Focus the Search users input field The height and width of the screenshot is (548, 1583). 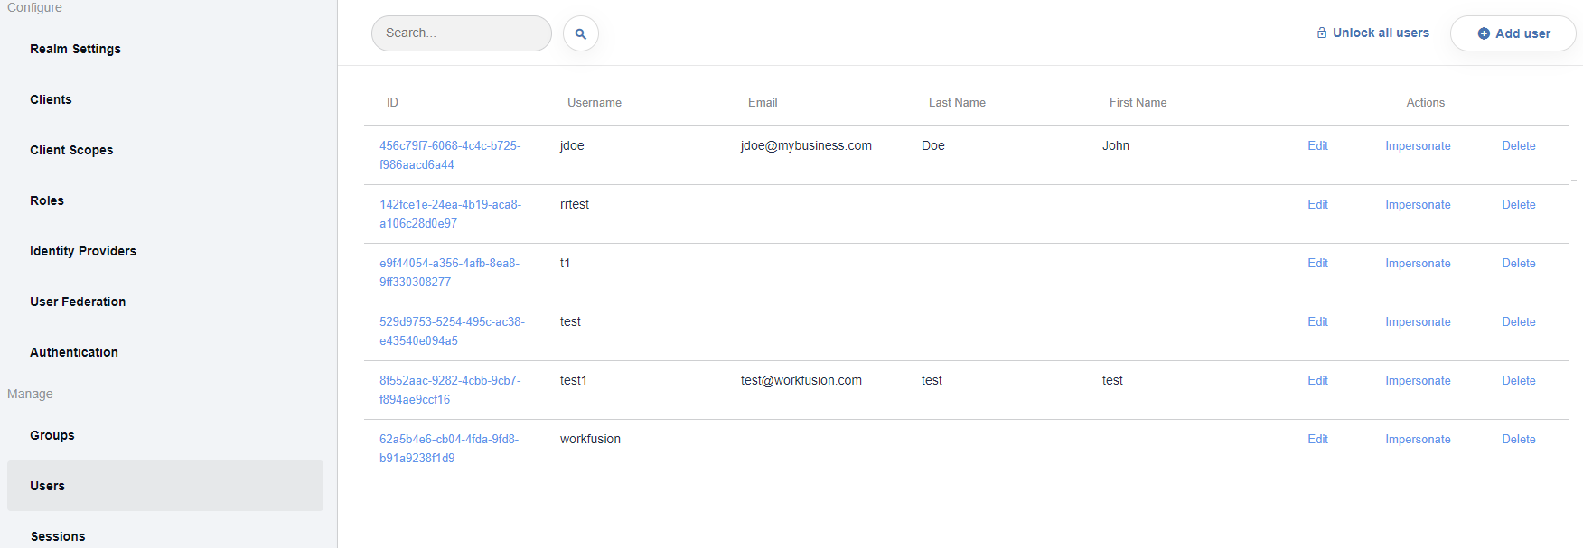click(x=462, y=33)
